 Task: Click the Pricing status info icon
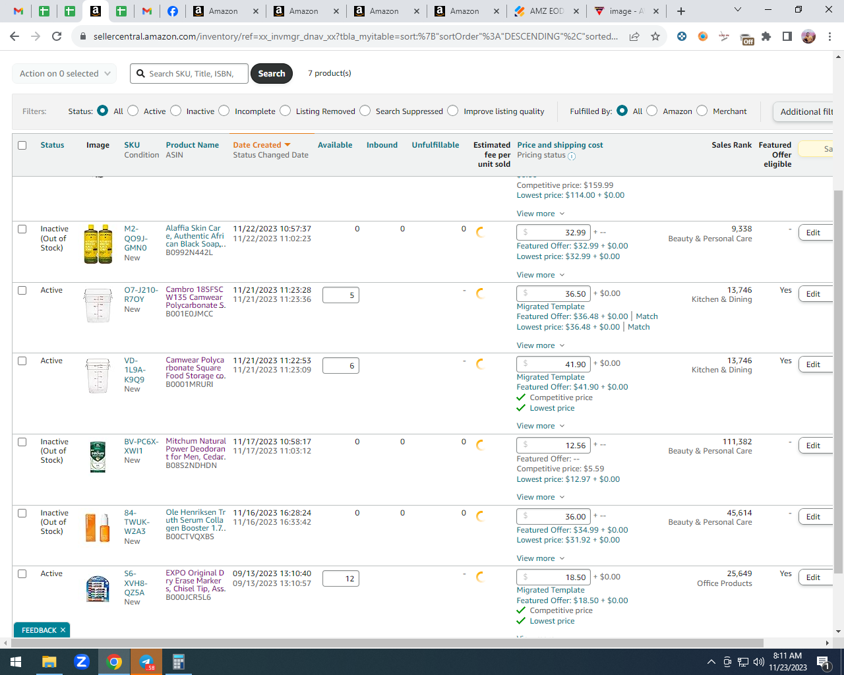(x=572, y=156)
